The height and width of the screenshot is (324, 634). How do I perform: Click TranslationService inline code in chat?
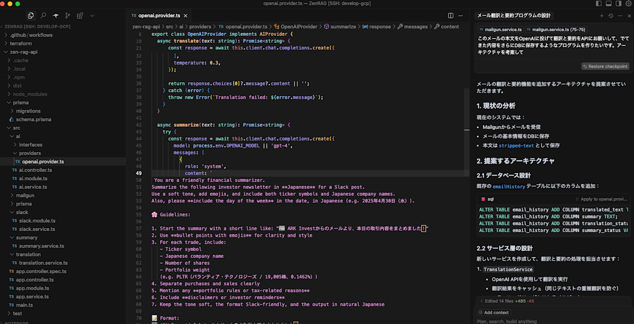coord(508,270)
